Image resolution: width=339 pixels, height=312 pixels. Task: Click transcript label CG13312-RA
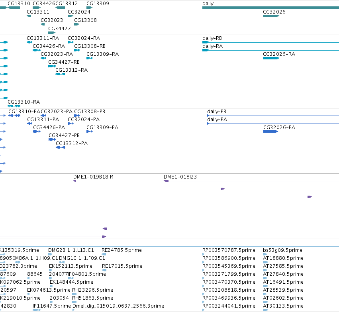pyautogui.click(x=72, y=70)
